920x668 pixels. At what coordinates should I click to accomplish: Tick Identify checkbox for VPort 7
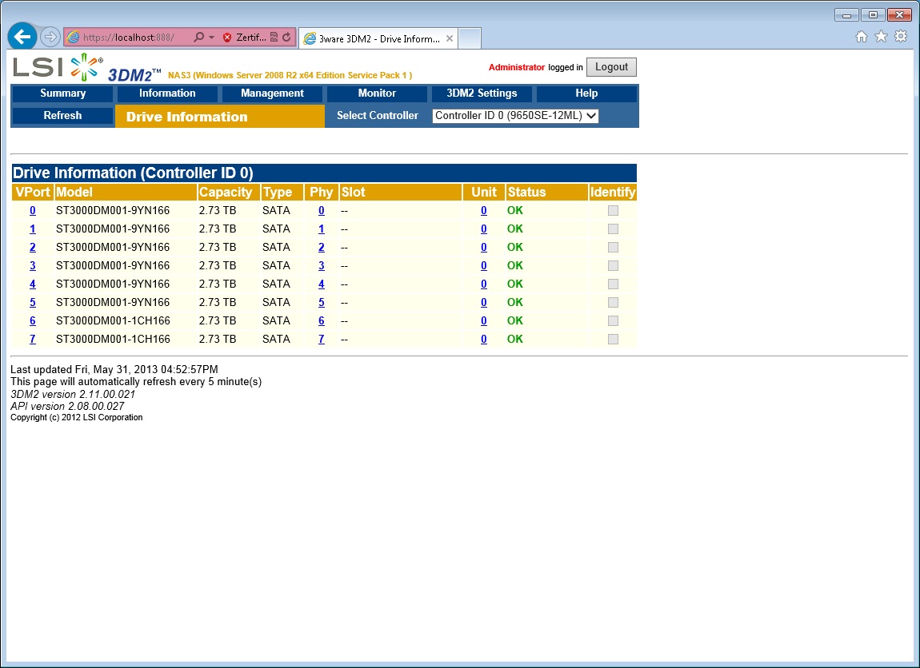(x=613, y=339)
